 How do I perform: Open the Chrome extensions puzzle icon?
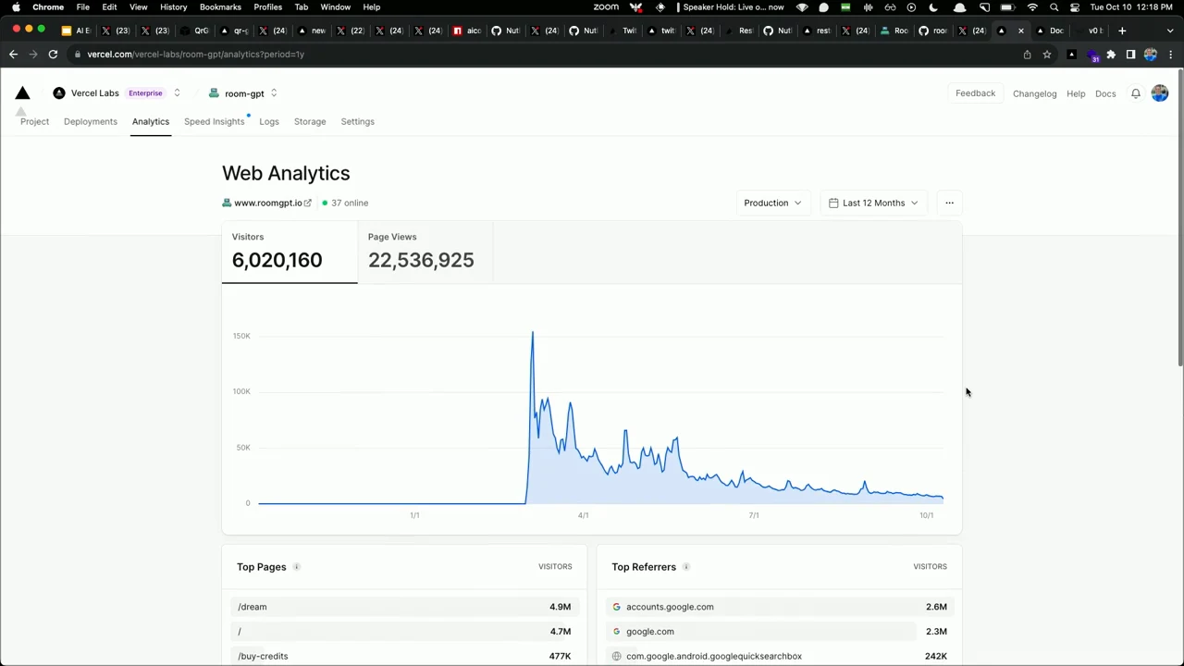pyautogui.click(x=1111, y=55)
